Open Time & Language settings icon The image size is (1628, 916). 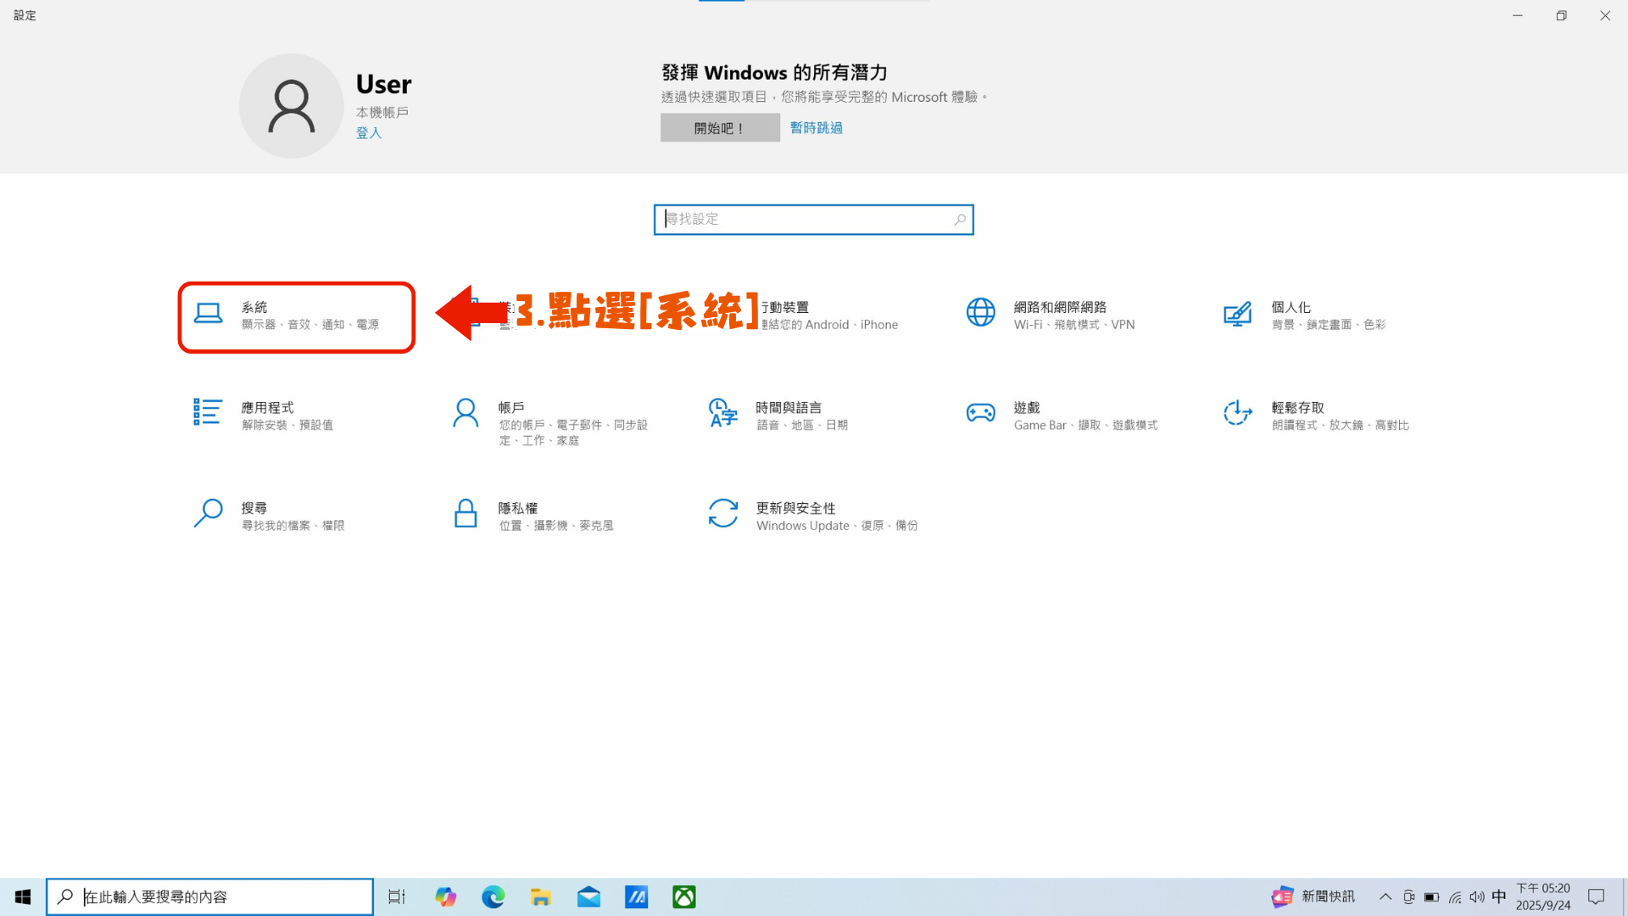[x=723, y=413]
